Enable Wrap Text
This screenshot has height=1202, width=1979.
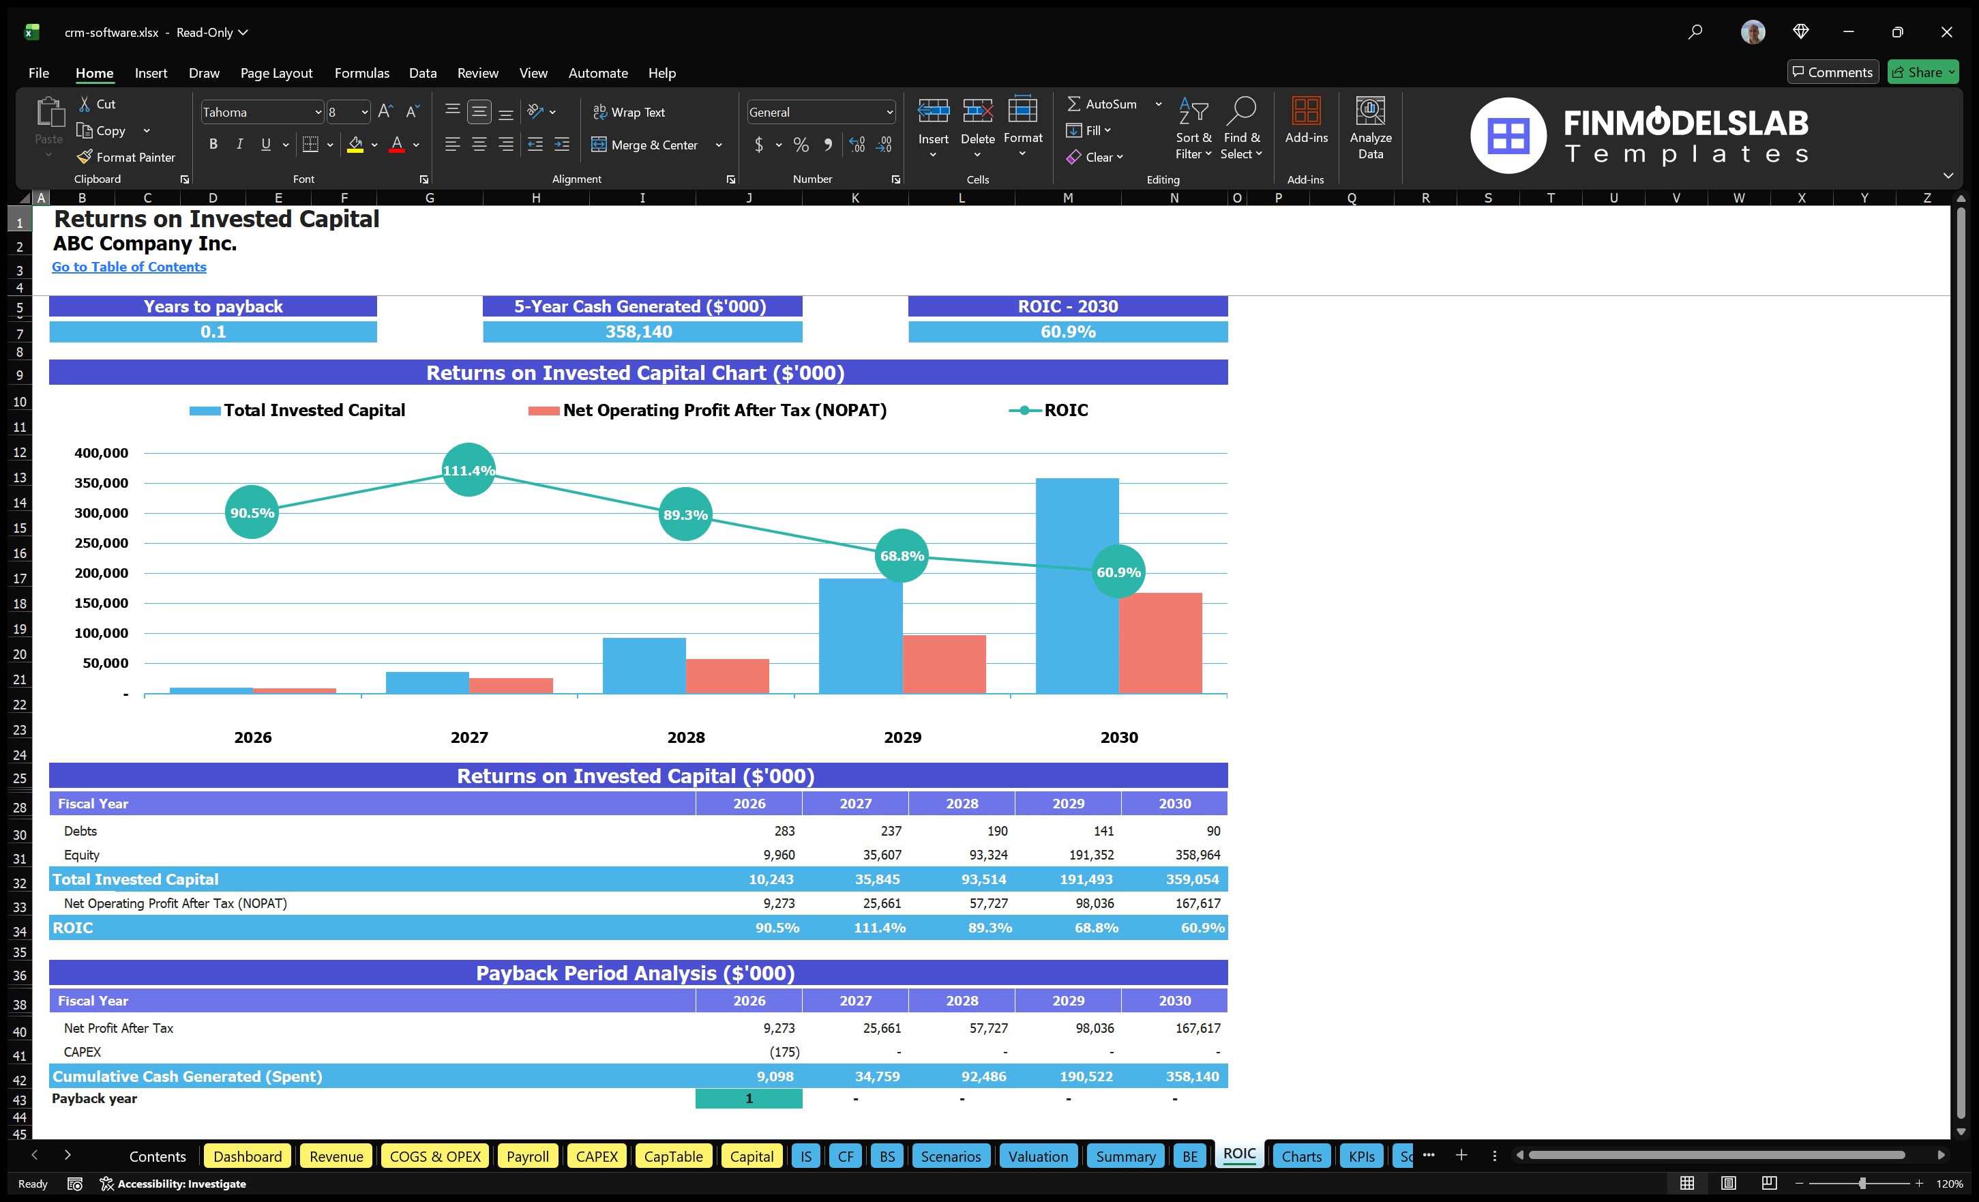(x=629, y=112)
